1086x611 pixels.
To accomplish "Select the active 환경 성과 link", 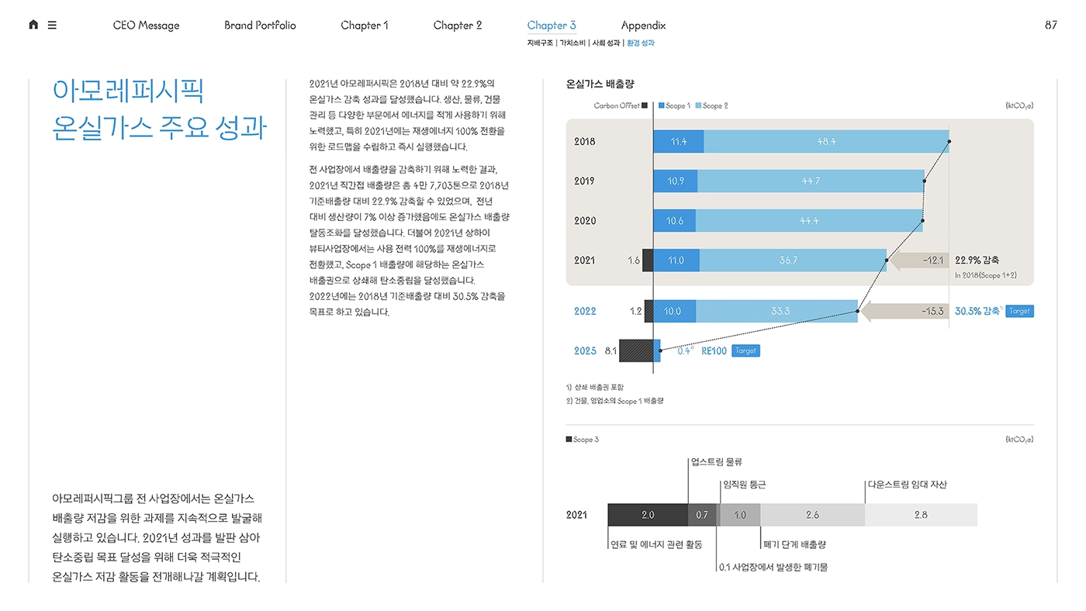I will point(640,43).
